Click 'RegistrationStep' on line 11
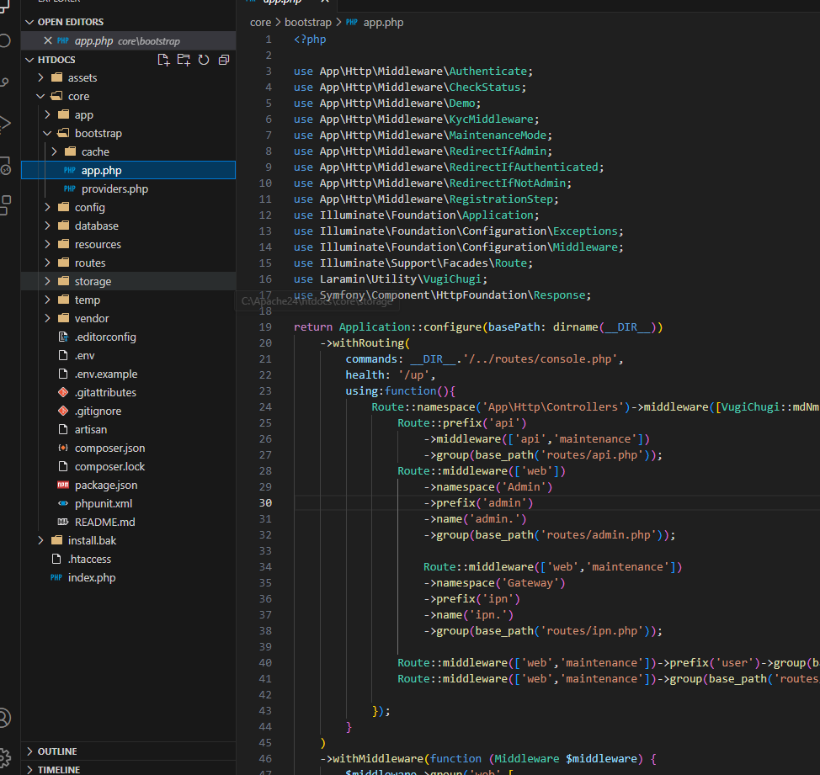 [x=501, y=199]
